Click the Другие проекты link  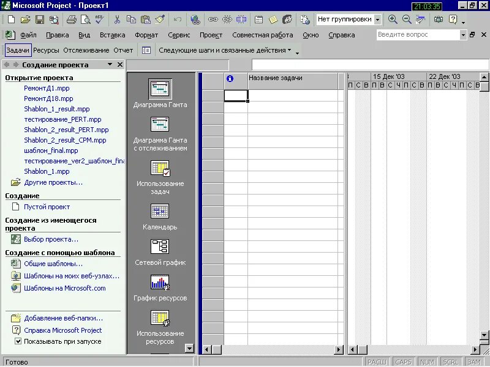tap(53, 182)
